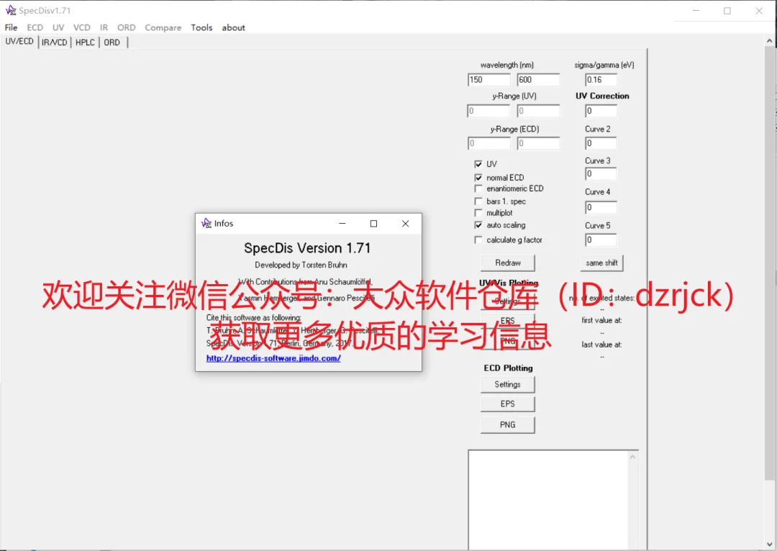This screenshot has width=777, height=551.
Task: Export ECD plot as EPS
Action: 508,404
